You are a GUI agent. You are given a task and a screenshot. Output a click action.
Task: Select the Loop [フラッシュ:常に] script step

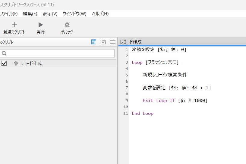[155, 62]
